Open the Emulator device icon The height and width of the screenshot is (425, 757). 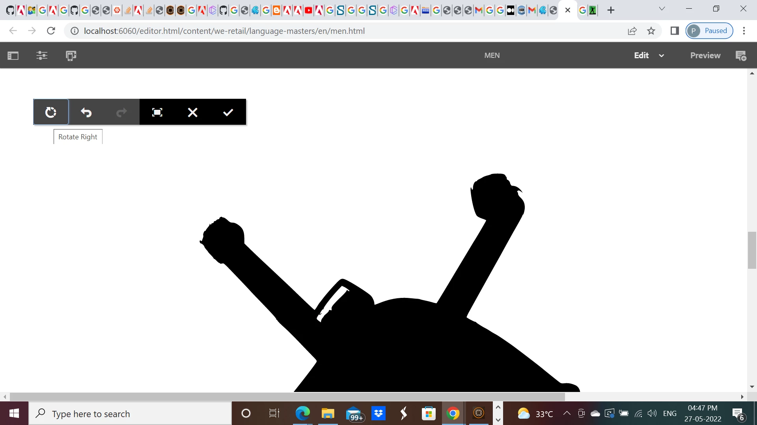(x=71, y=55)
